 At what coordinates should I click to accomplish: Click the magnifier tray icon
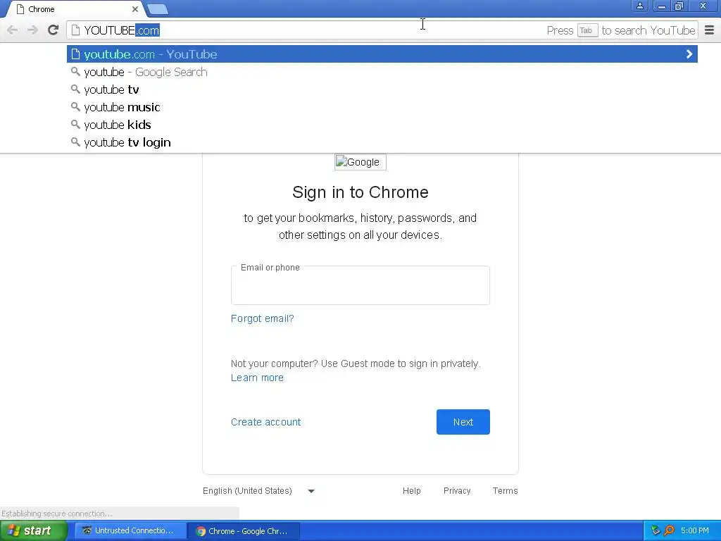coord(669,531)
